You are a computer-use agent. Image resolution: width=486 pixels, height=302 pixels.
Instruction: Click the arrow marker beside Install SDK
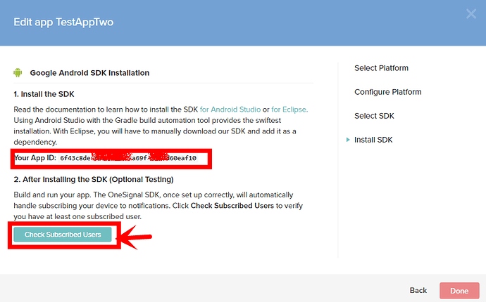tap(348, 140)
